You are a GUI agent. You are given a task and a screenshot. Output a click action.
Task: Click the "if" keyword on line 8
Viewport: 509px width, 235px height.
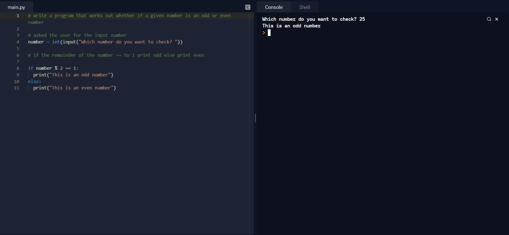click(x=30, y=68)
